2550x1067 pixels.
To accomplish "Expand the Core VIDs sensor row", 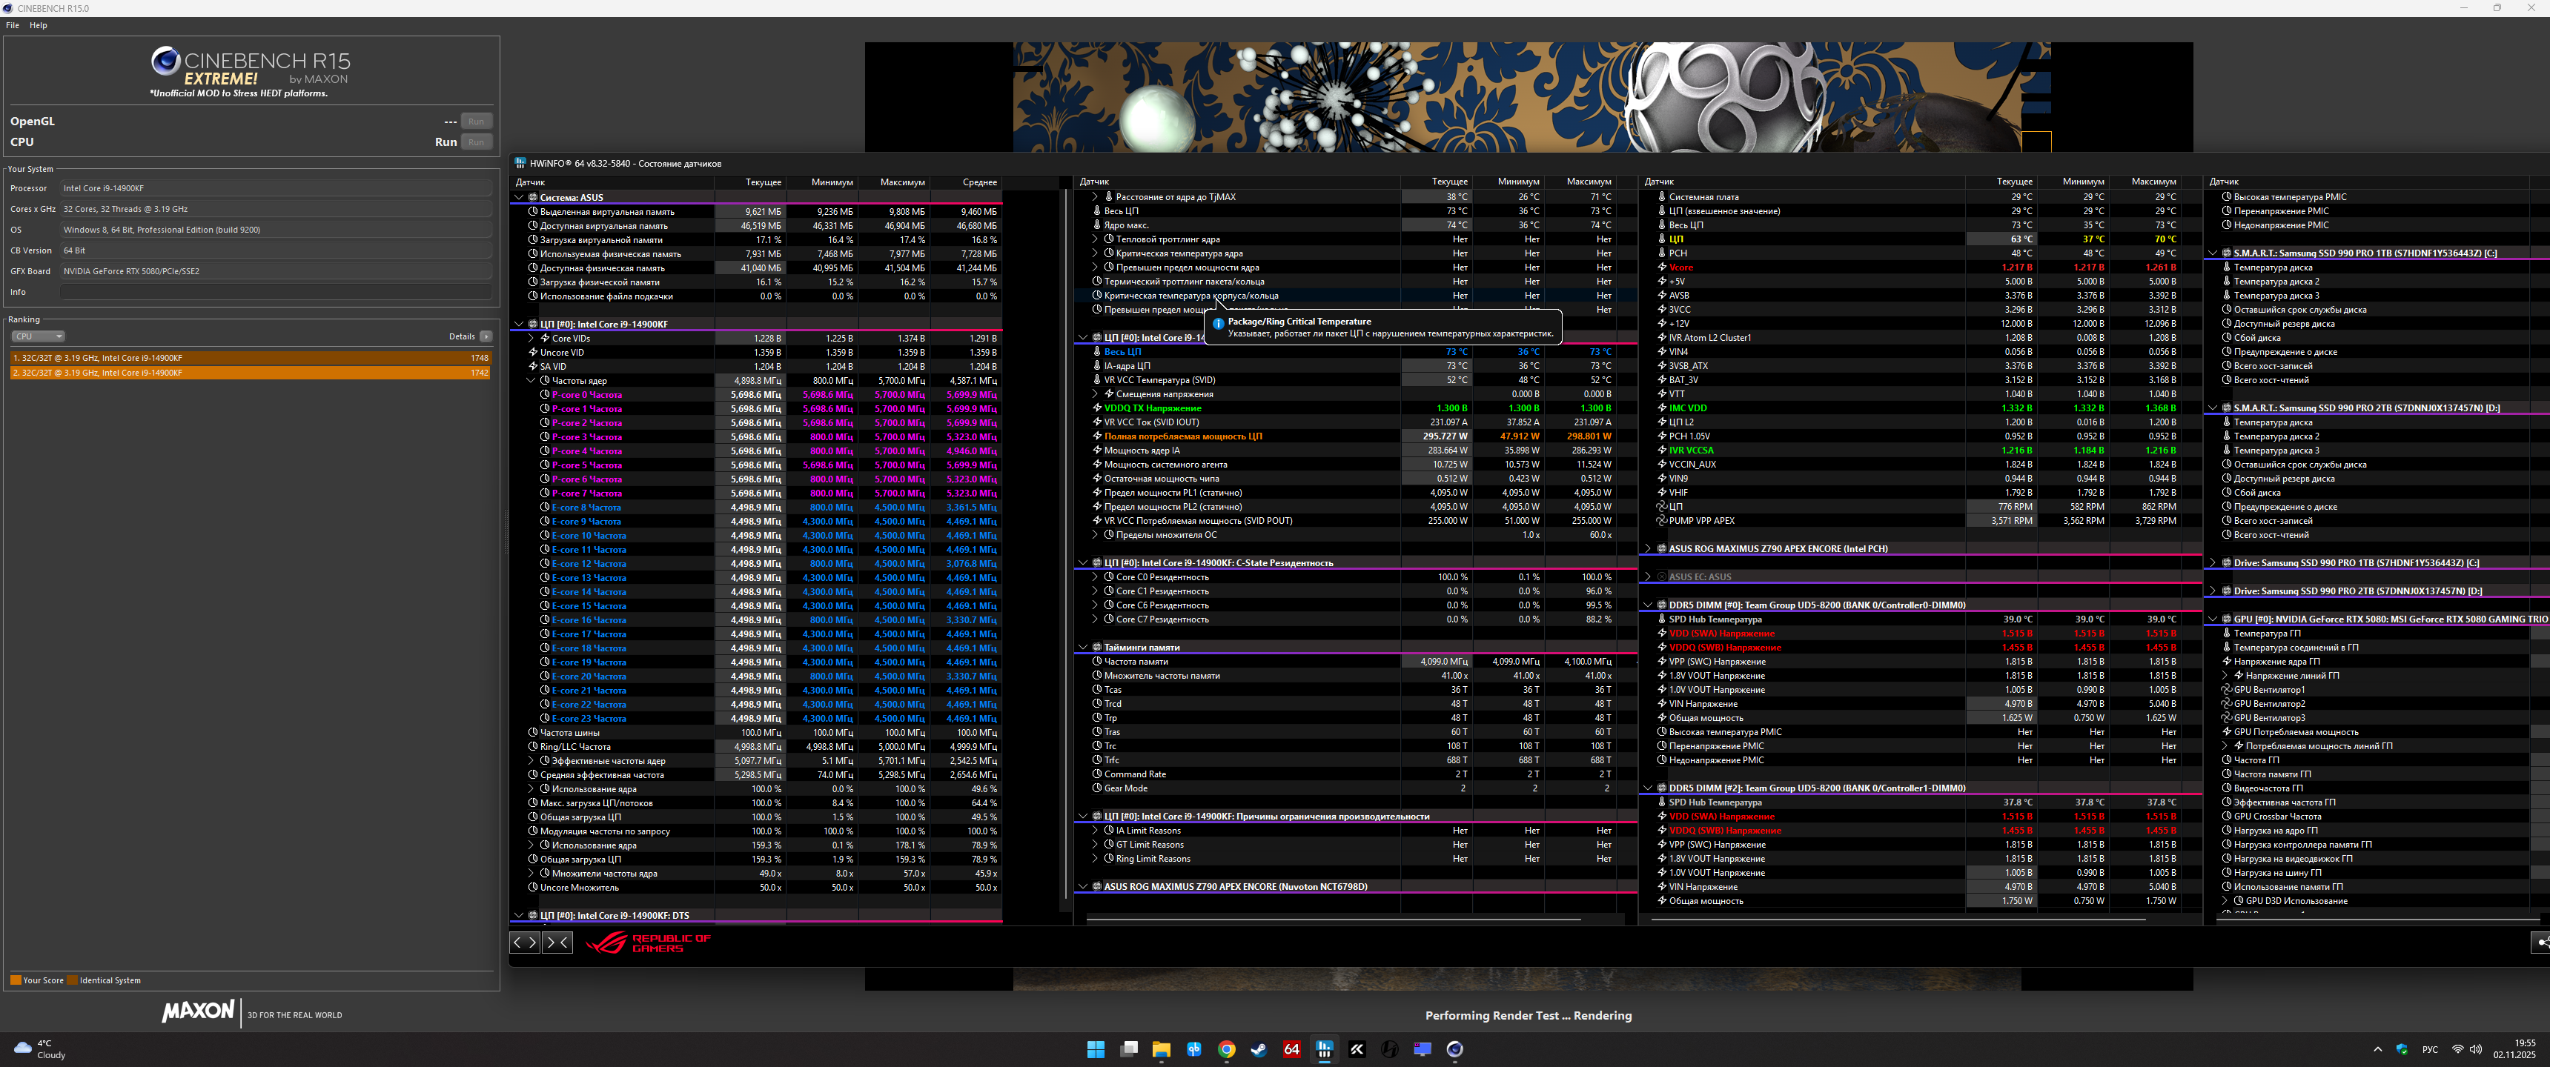I will pyautogui.click(x=531, y=339).
